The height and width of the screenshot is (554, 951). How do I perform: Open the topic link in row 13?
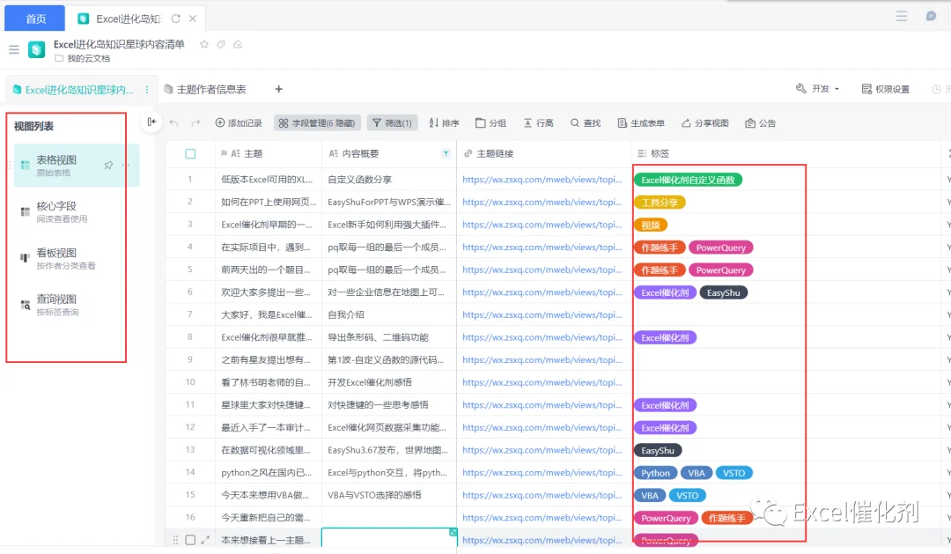[542, 450]
